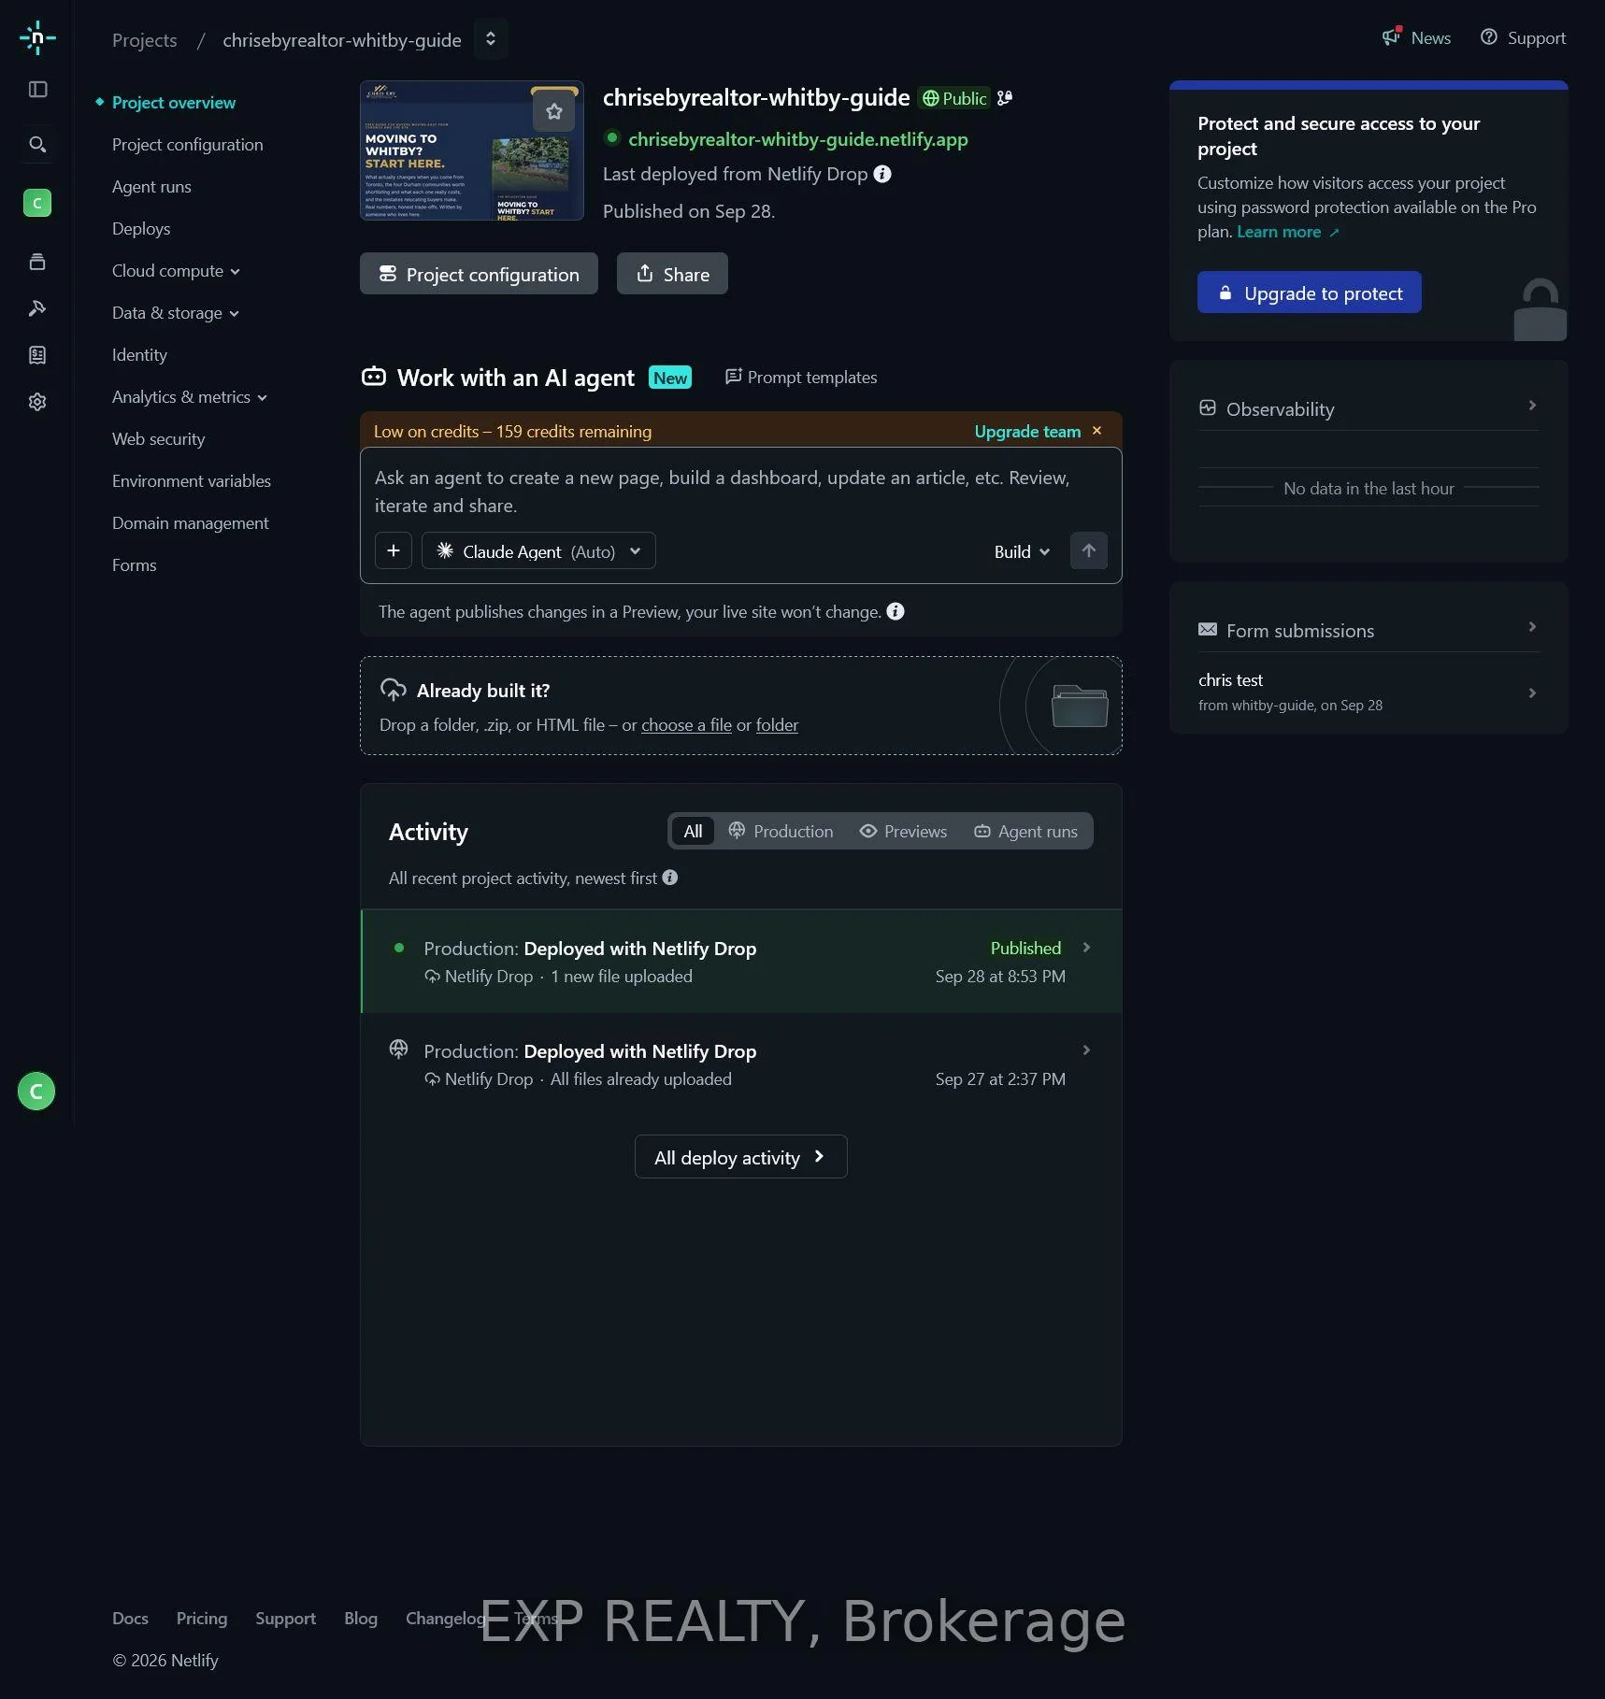Open the Netlify logo home
The image size is (1605, 1699).
pyautogui.click(x=37, y=38)
